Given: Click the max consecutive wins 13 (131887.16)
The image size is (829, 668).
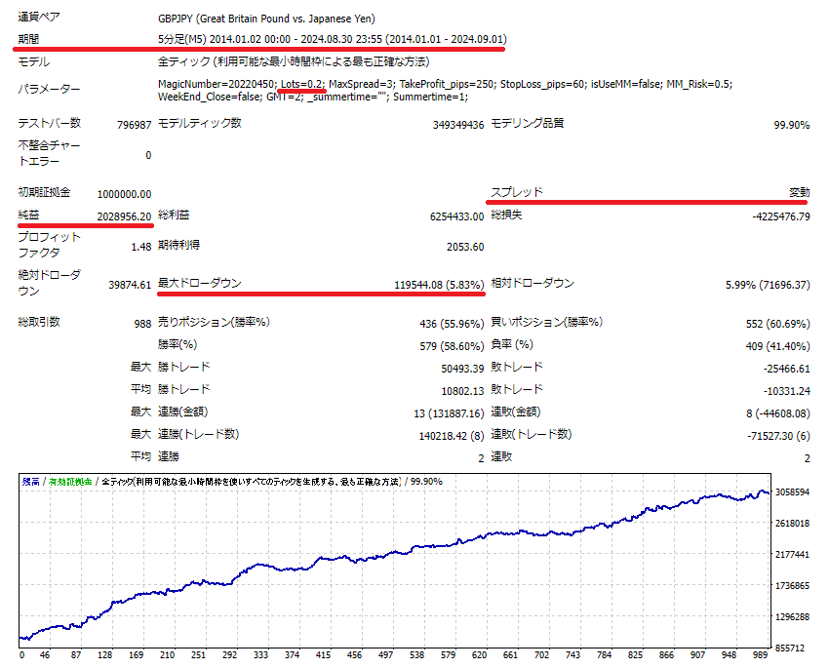Looking at the screenshot, I should pyautogui.click(x=449, y=413).
